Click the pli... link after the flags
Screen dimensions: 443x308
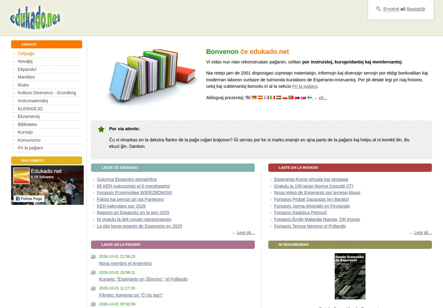click(323, 98)
